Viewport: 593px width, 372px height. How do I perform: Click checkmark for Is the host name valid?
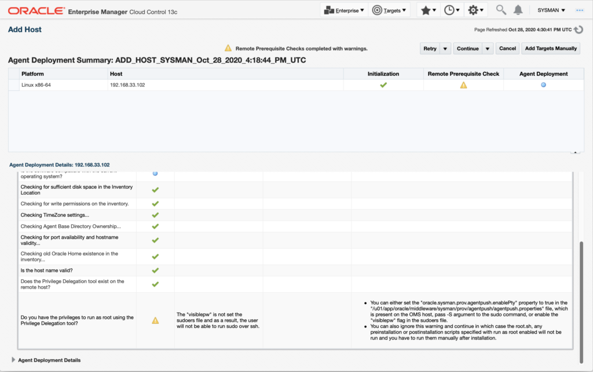pos(155,271)
